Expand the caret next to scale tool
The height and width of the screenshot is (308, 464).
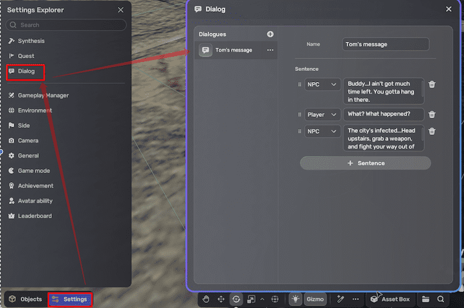pyautogui.click(x=261, y=299)
